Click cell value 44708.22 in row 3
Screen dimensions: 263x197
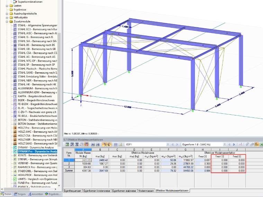(x=186, y=167)
